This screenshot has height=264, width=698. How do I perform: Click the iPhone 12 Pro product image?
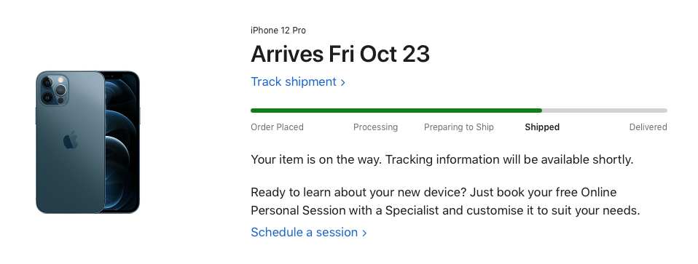point(87,143)
